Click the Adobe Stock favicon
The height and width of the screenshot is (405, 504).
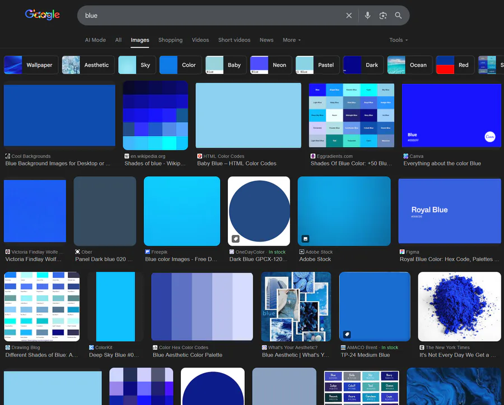(x=301, y=252)
